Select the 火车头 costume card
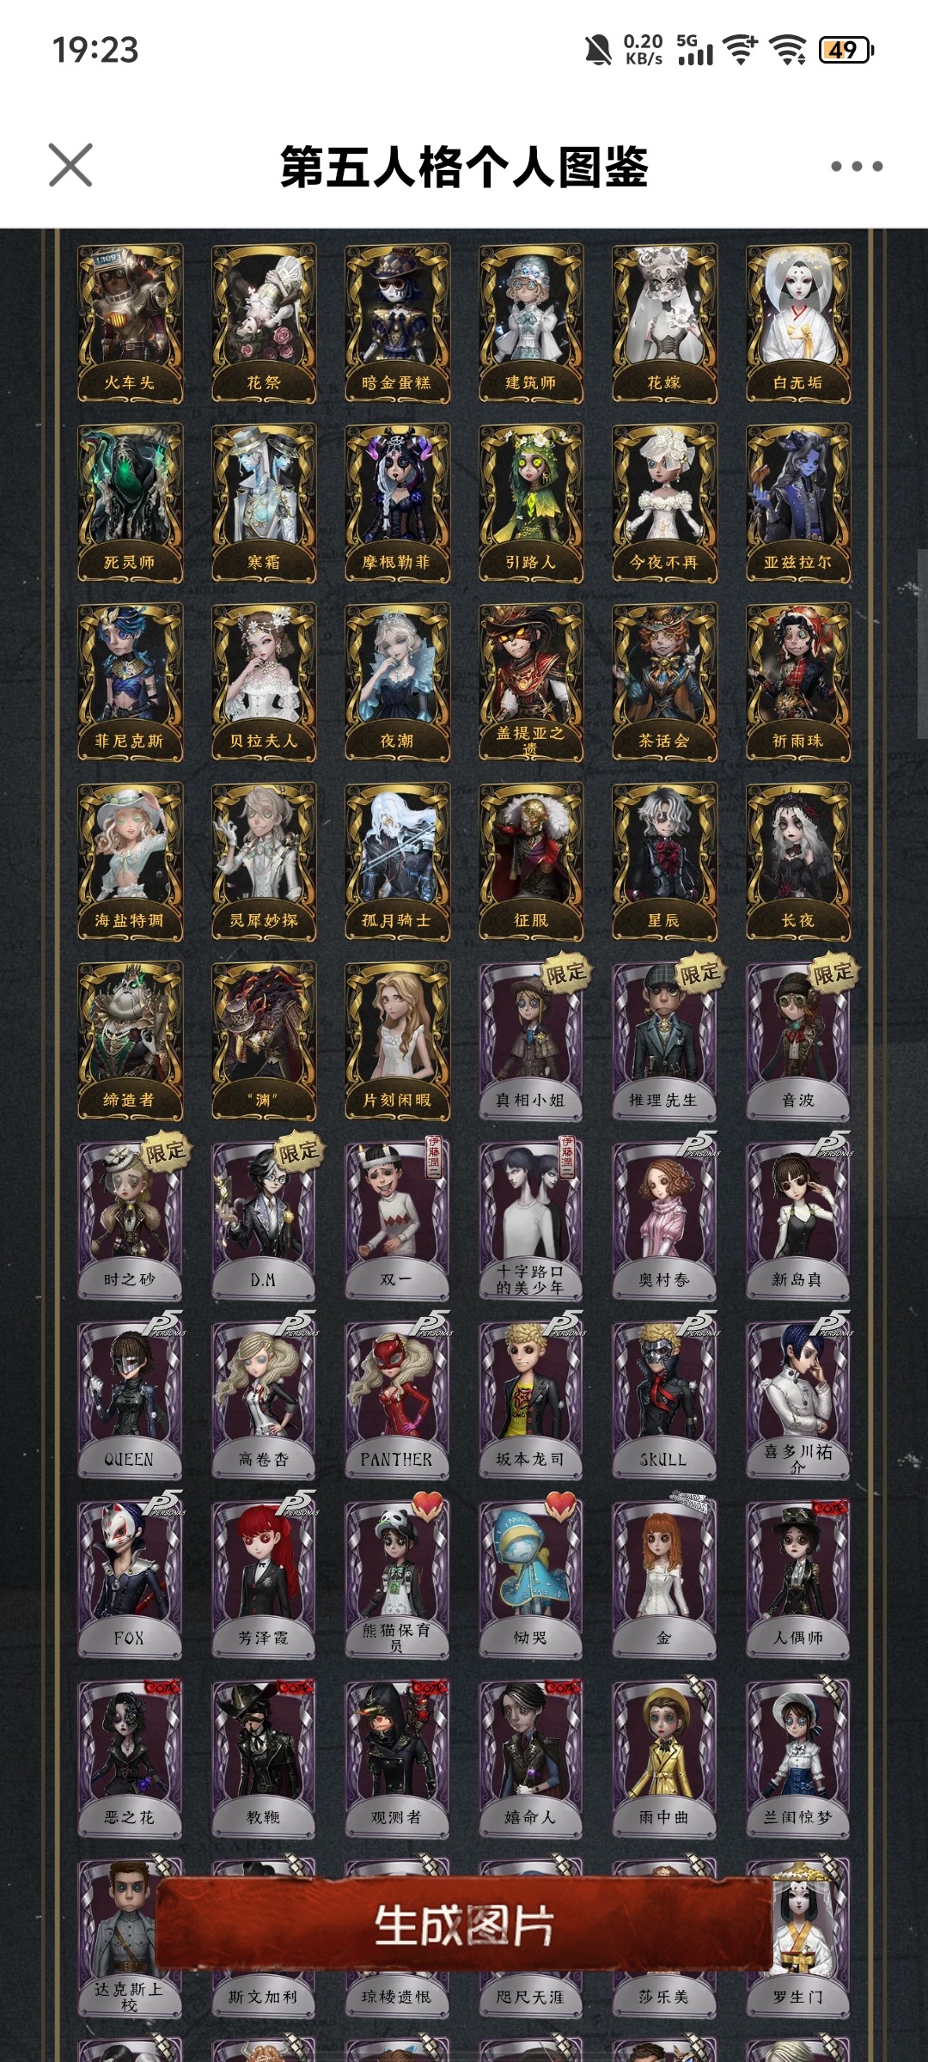Image resolution: width=928 pixels, height=2062 pixels. (130, 324)
